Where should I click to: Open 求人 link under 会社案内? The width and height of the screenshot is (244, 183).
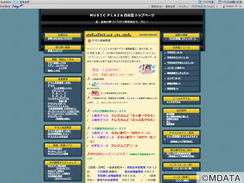(168, 122)
